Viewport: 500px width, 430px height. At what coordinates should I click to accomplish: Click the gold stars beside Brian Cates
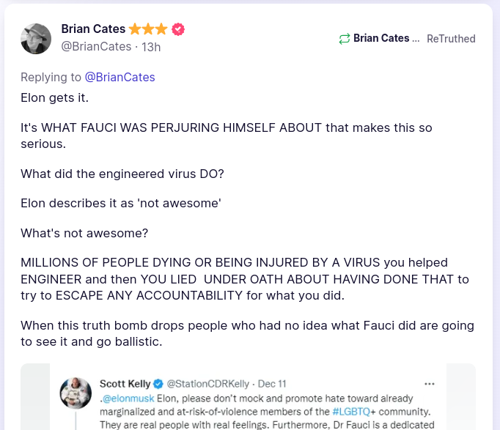point(149,29)
